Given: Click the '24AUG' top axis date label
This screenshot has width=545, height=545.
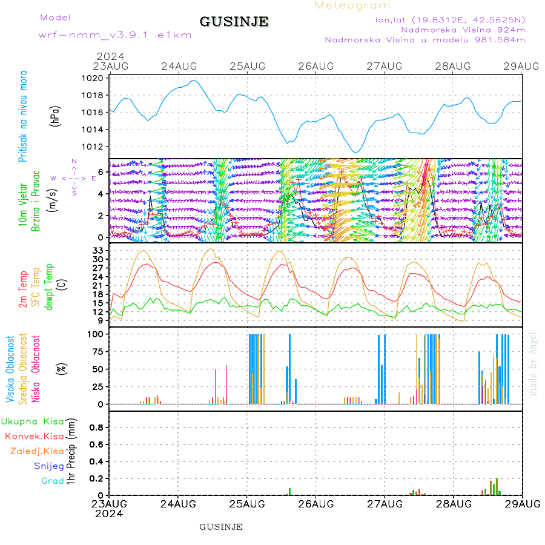Looking at the screenshot, I should tap(179, 66).
